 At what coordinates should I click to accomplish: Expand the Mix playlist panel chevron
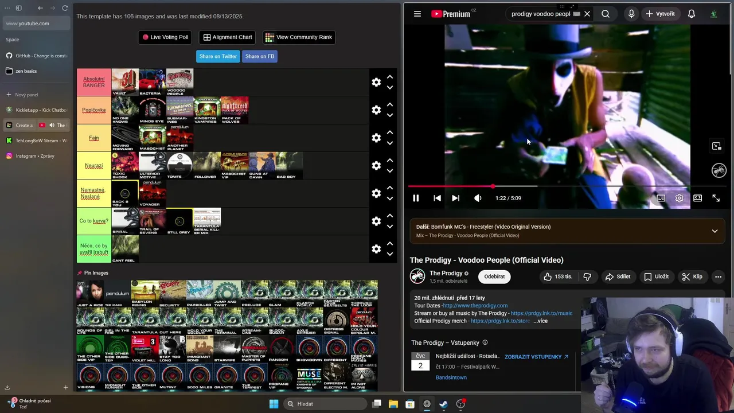point(715,231)
